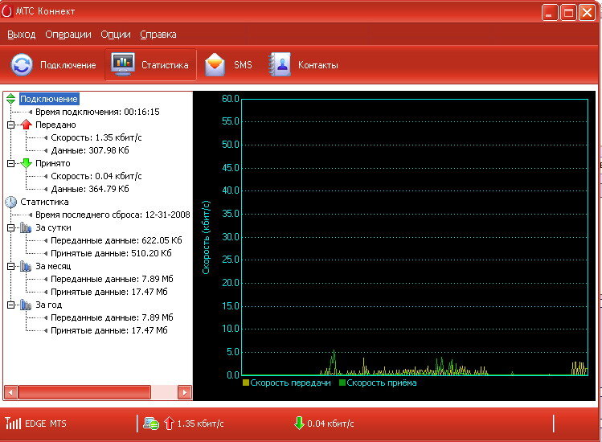Click the Подключение refresh globe icon
Image resolution: width=602 pixels, height=442 pixels.
(x=22, y=64)
